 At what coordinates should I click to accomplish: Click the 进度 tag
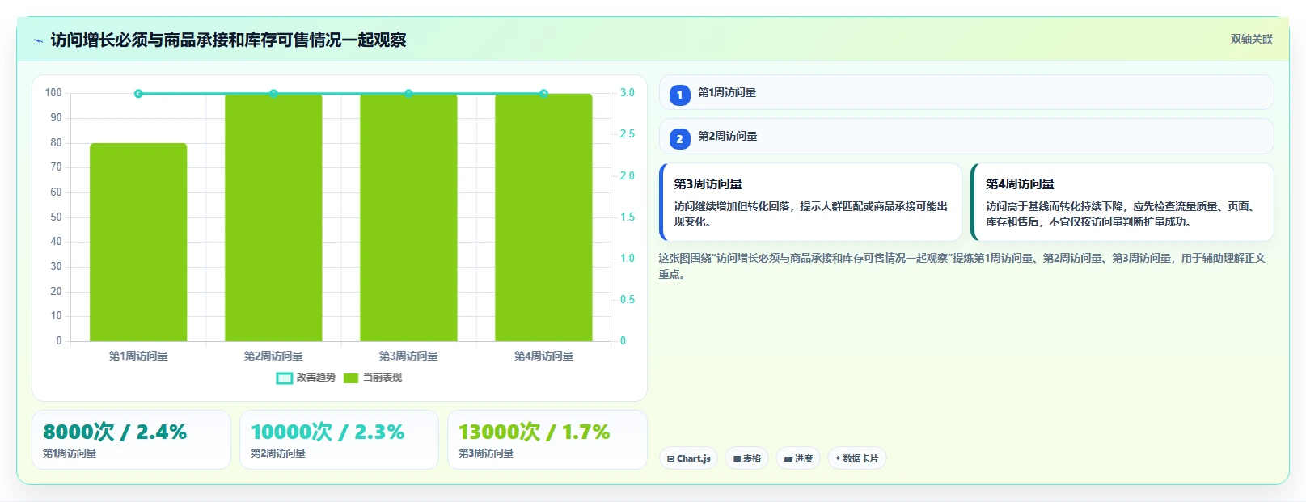pyautogui.click(x=798, y=458)
